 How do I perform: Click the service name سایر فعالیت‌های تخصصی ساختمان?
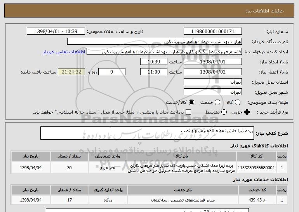(x=183, y=200)
